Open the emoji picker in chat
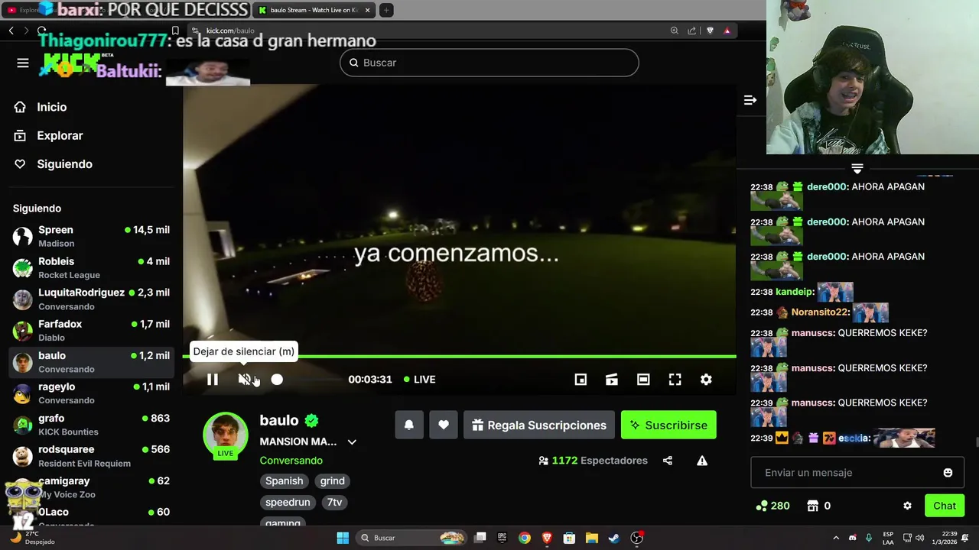The height and width of the screenshot is (550, 979). pos(948,473)
